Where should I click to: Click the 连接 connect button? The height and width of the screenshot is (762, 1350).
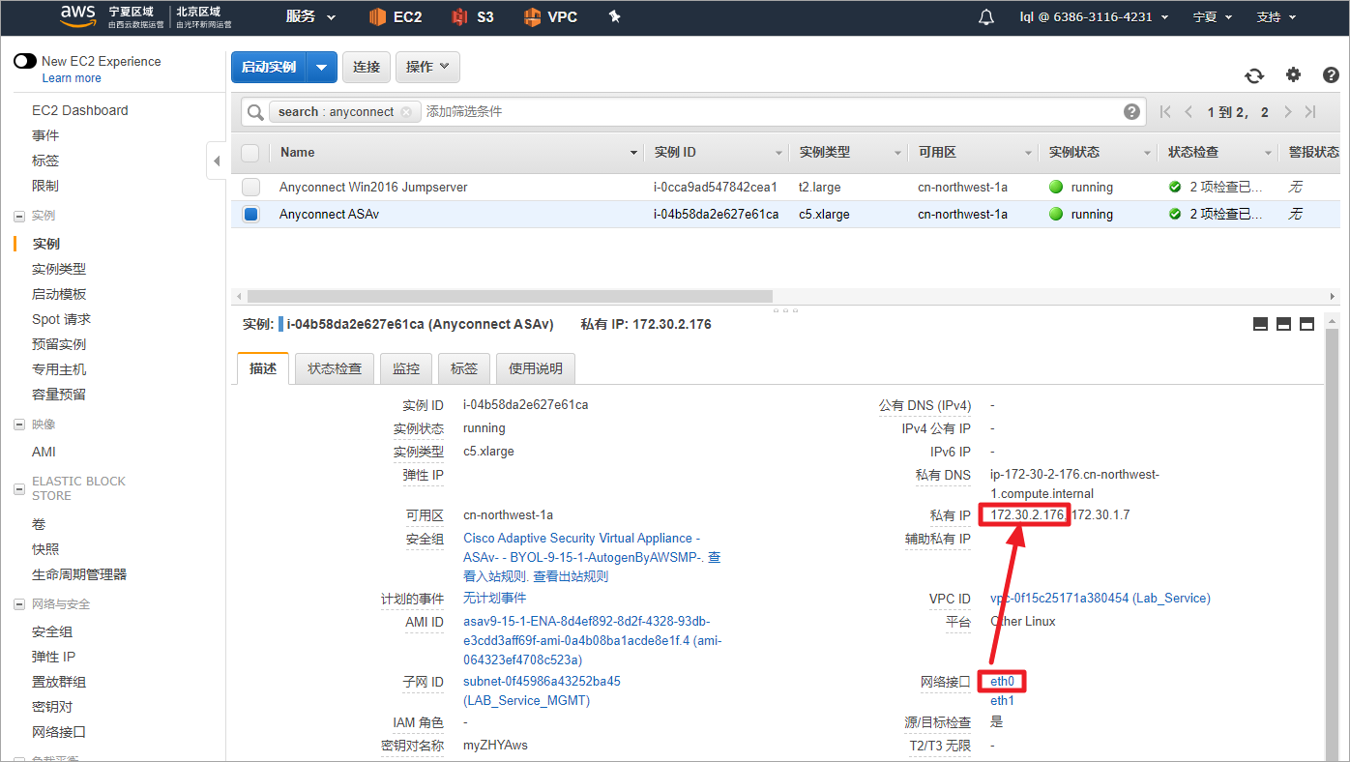367,67
